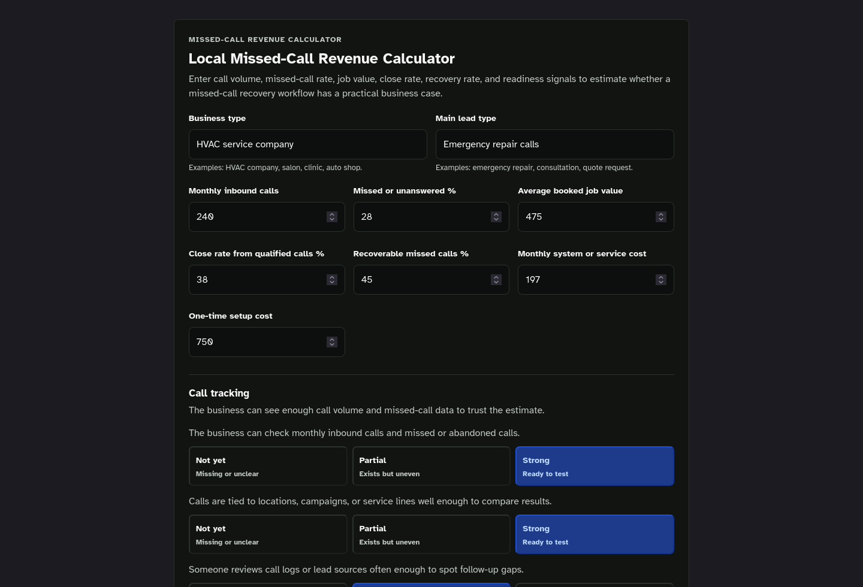Select Not yet for monthly call checking

268,466
